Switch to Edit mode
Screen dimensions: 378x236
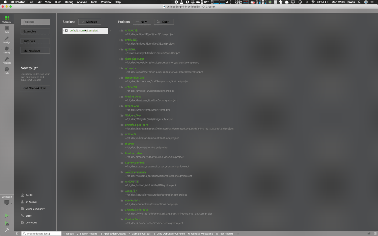pyautogui.click(x=7, y=29)
